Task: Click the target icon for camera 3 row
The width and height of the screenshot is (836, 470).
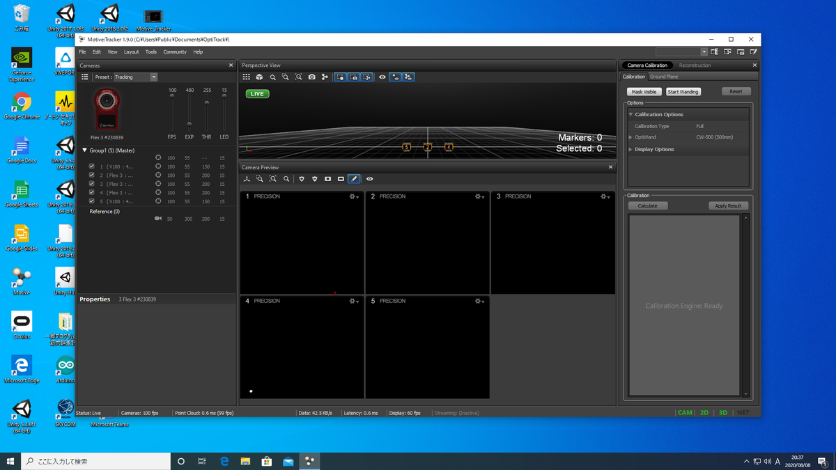Action: [x=158, y=184]
